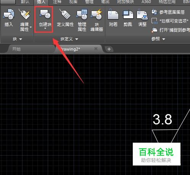Open Manage Attributes (管理属性)

pyautogui.click(x=82, y=20)
